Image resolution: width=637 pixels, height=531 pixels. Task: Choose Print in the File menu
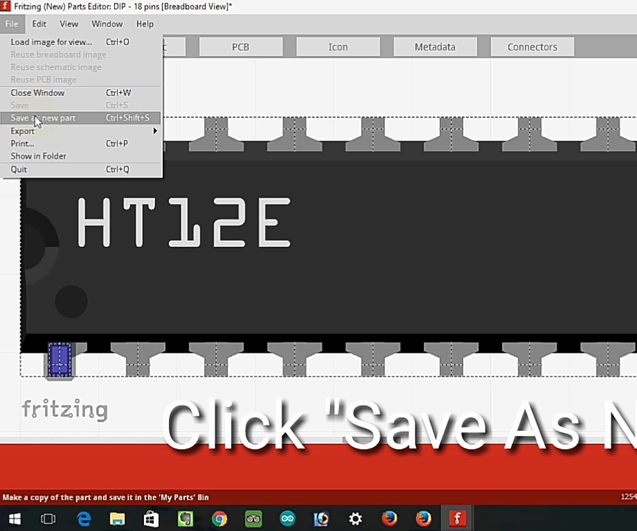tap(82, 144)
